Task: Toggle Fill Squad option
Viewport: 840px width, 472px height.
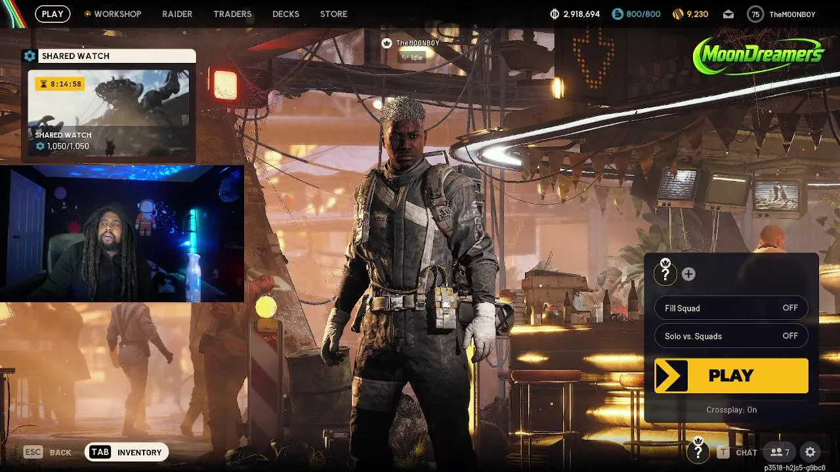Action: [731, 308]
